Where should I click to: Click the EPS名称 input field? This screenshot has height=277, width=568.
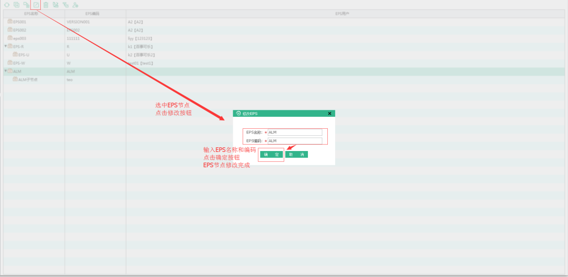294,132
